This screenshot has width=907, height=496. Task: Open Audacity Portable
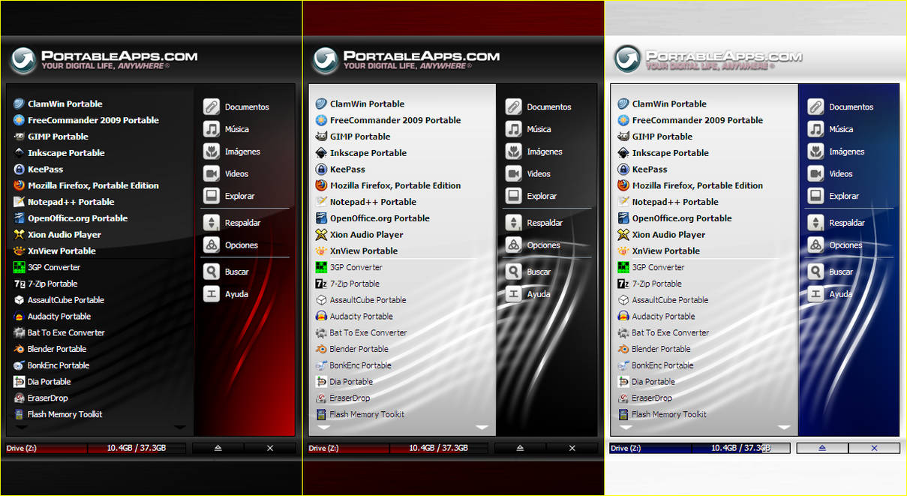point(60,316)
